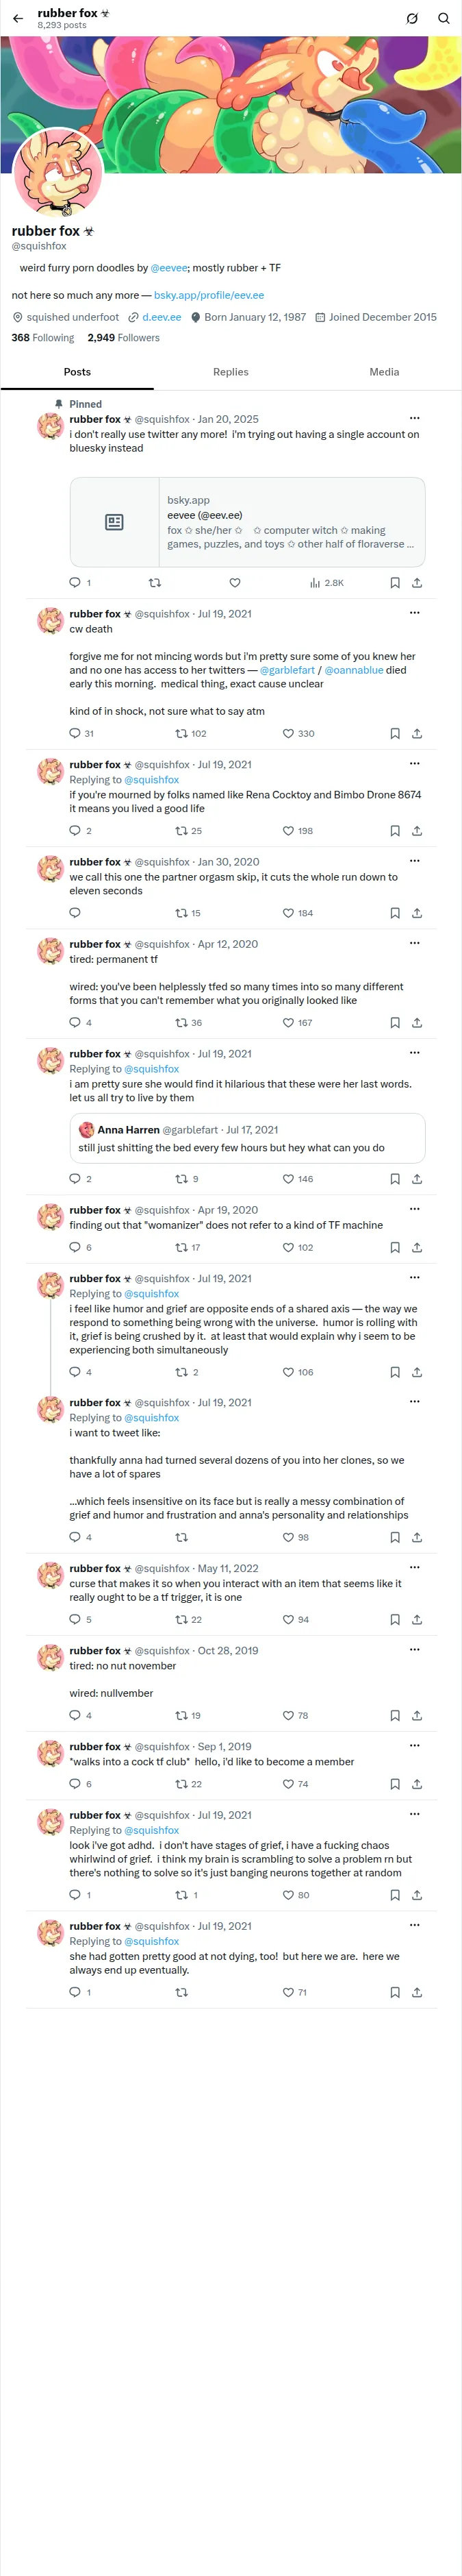The height and width of the screenshot is (2576, 462).
Task: Bookmark the 'cw death' tweet
Action: [x=395, y=733]
